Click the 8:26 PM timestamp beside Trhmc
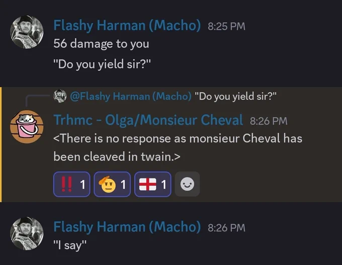 [x=269, y=121]
